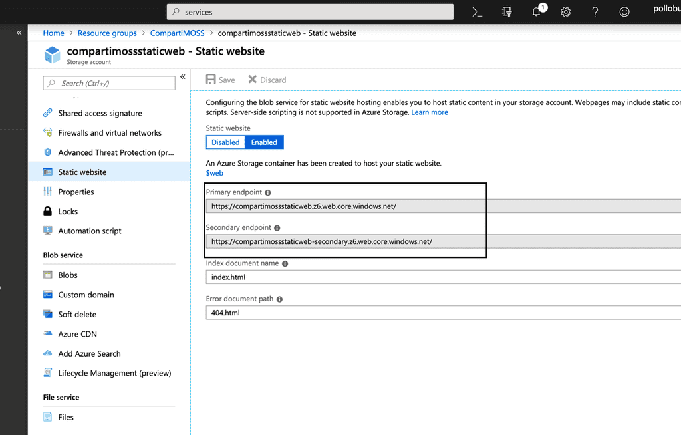Collapse the portal left navigation bar
This screenshot has width=681, height=435.
19,33
